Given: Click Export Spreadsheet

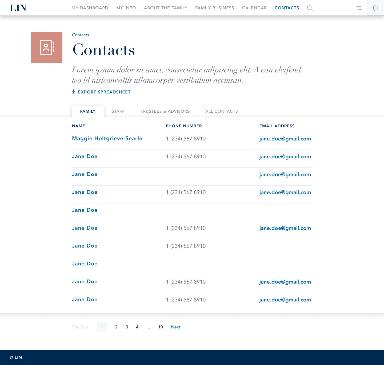Looking at the screenshot, I should (x=104, y=92).
